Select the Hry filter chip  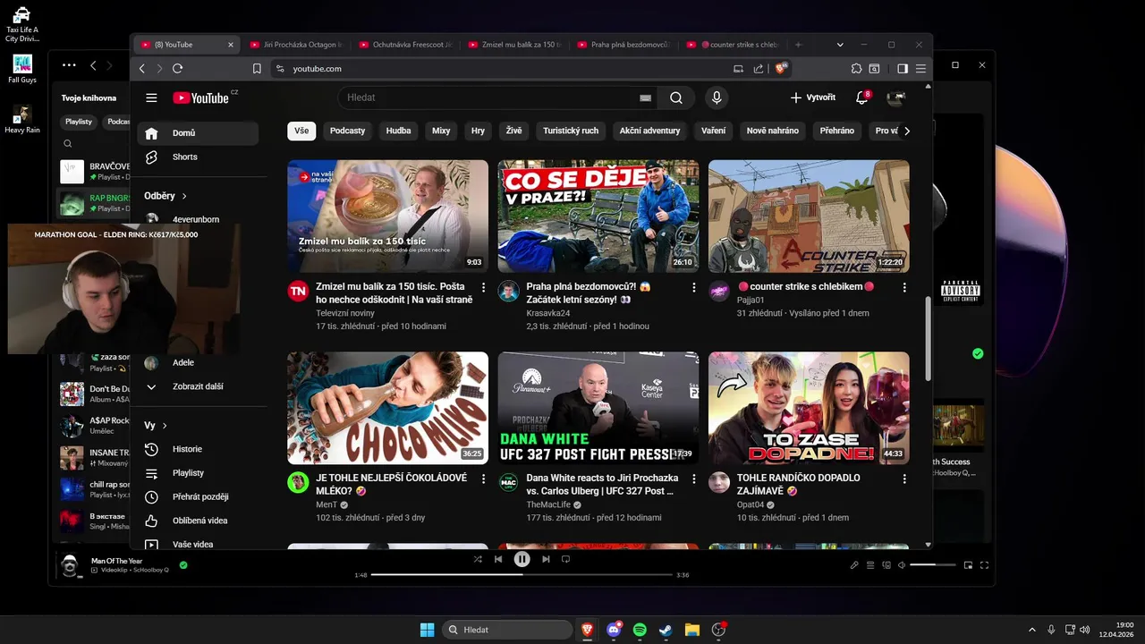478,131
